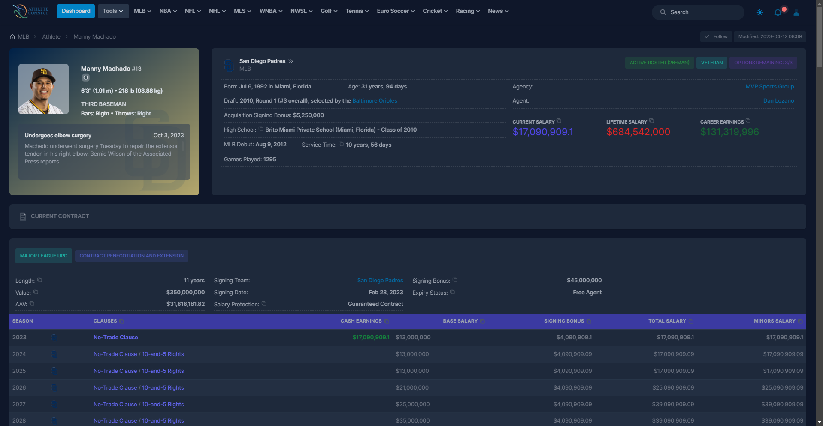Click the info icon beside High School
Viewport: 823px width, 426px height.
tap(261, 129)
